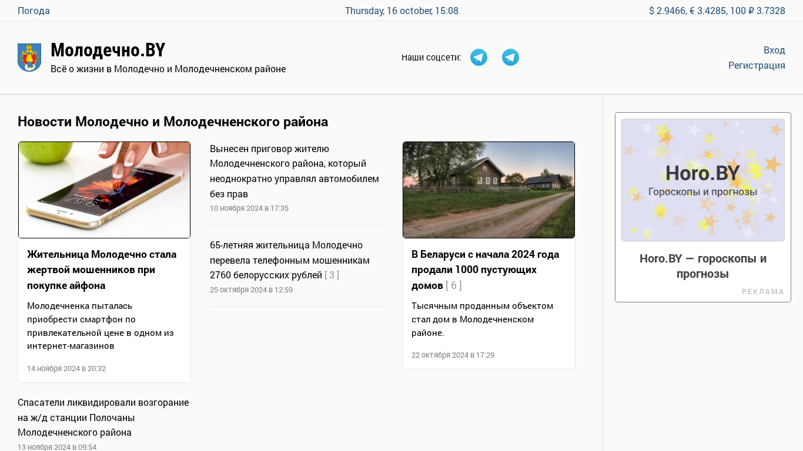The height and width of the screenshot is (451, 803).
Task: Click the tagline 'Всё о жизни в Молодечно…'
Action: (168, 69)
